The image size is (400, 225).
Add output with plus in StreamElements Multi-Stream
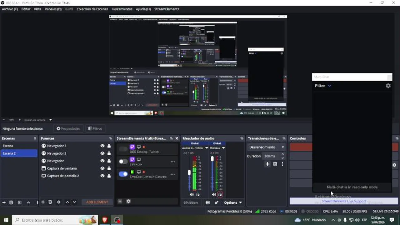click(x=120, y=202)
